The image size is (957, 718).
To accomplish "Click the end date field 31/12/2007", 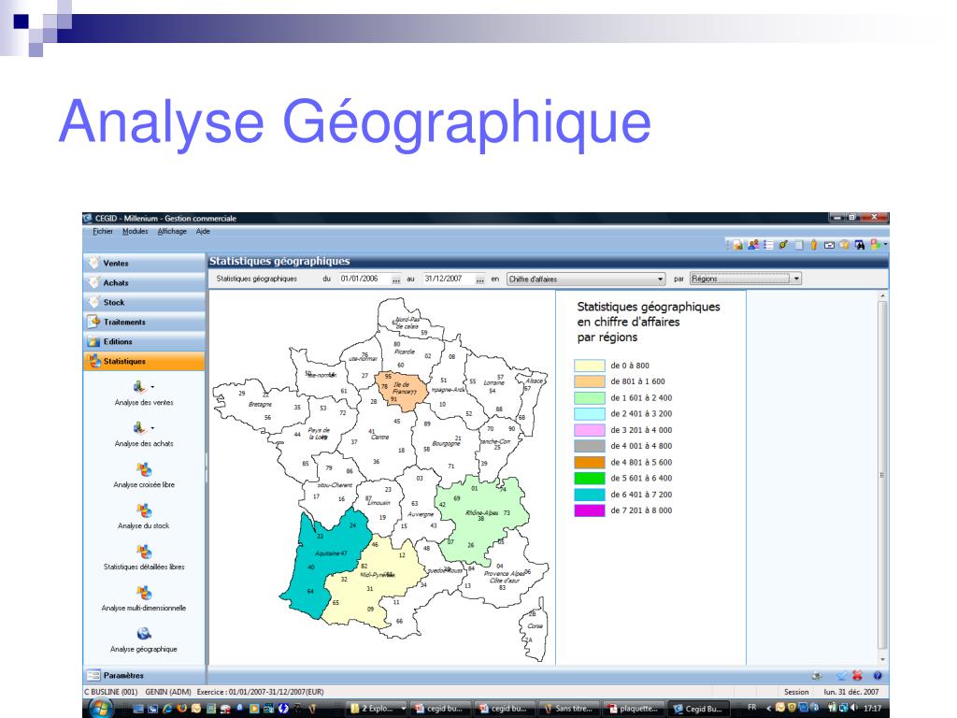I will point(449,279).
